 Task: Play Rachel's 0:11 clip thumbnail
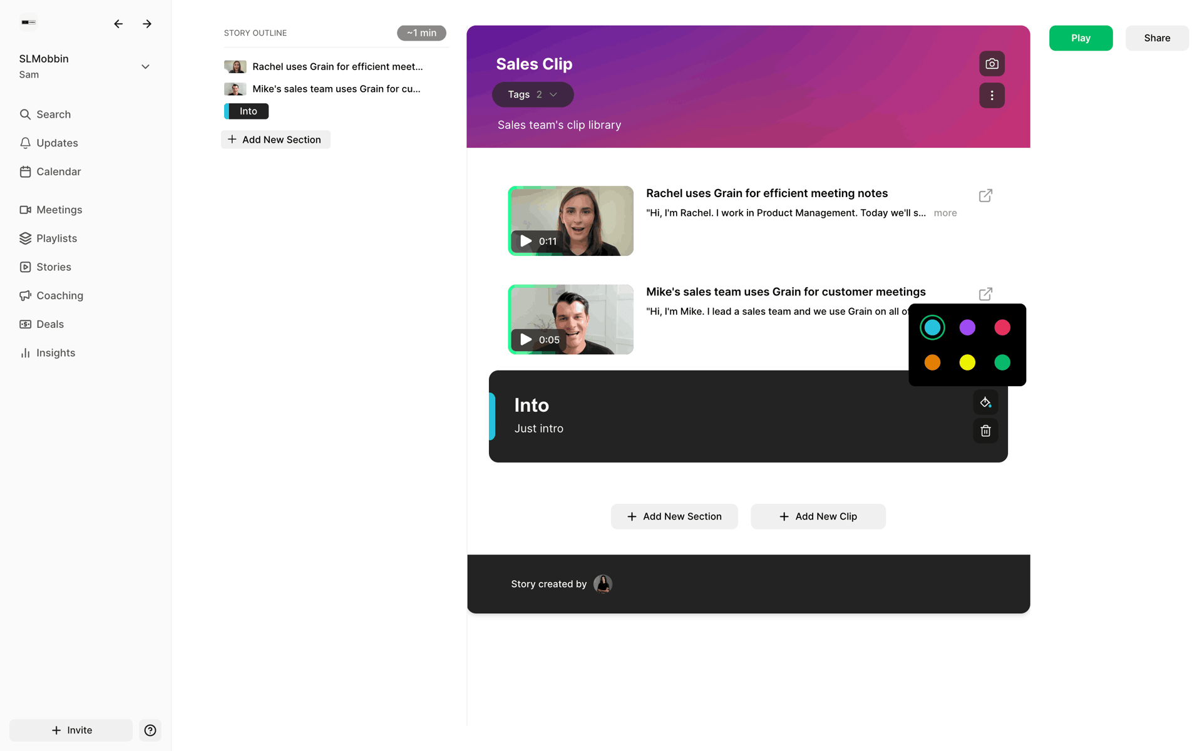click(570, 221)
